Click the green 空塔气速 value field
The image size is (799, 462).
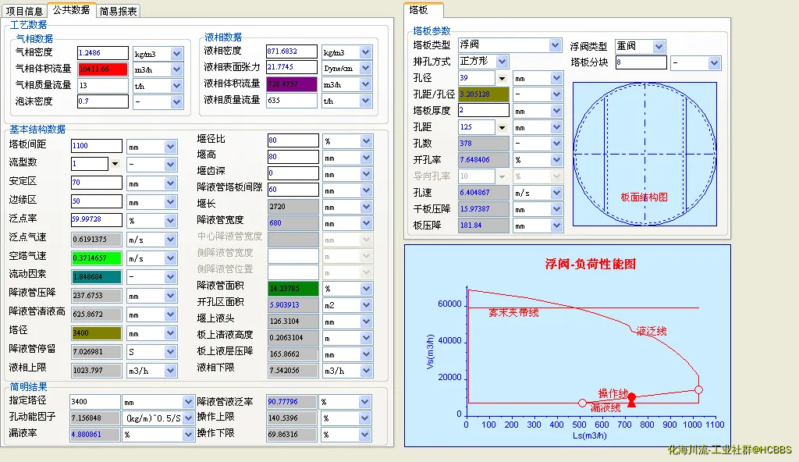(97, 258)
